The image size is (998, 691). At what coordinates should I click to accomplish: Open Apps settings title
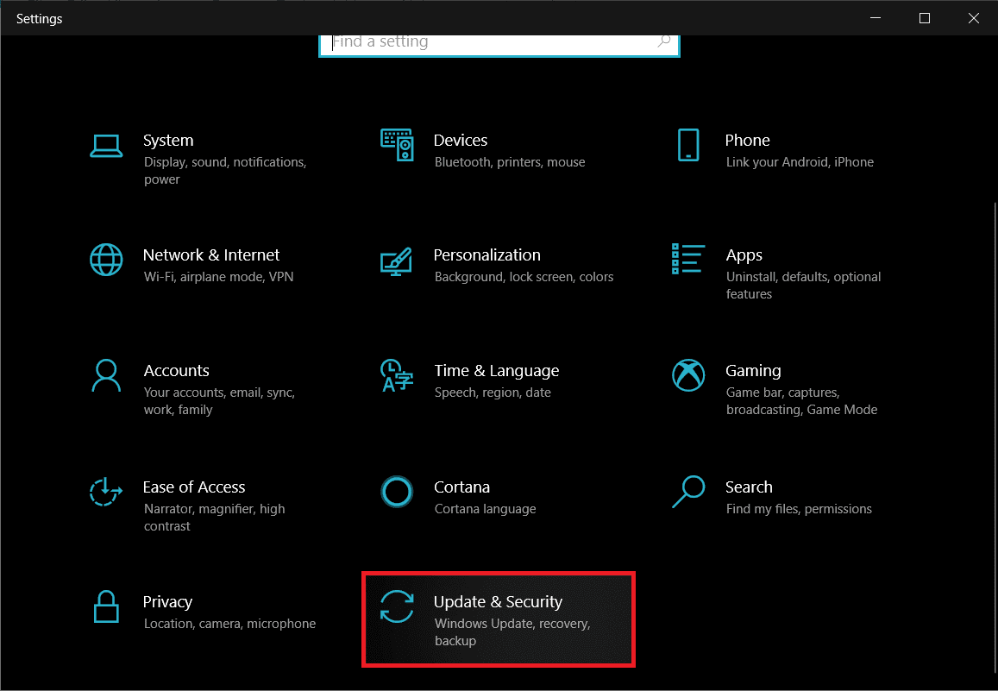point(744,256)
